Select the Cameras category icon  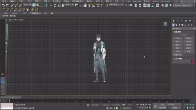pos(182,25)
